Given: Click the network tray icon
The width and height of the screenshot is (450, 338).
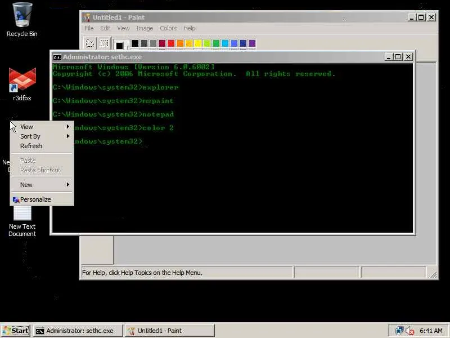Looking at the screenshot, I should (399, 331).
